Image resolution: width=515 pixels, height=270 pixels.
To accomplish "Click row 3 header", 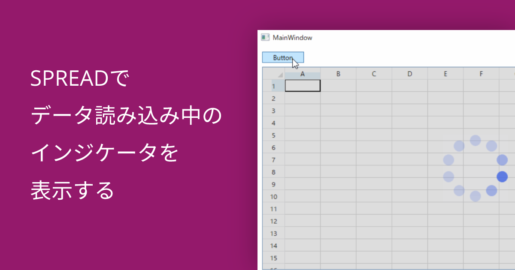I will [x=273, y=111].
